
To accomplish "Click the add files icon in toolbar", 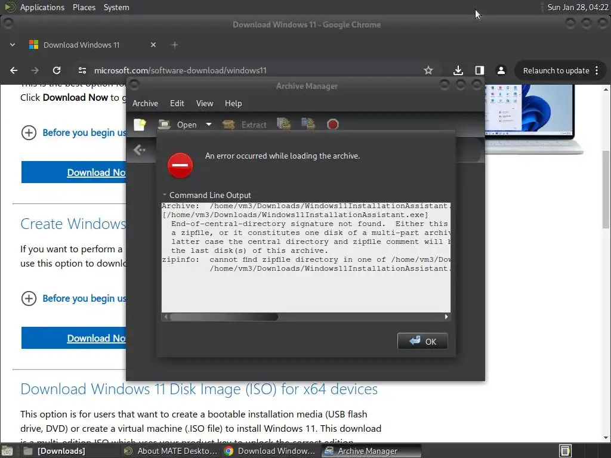I will point(283,124).
